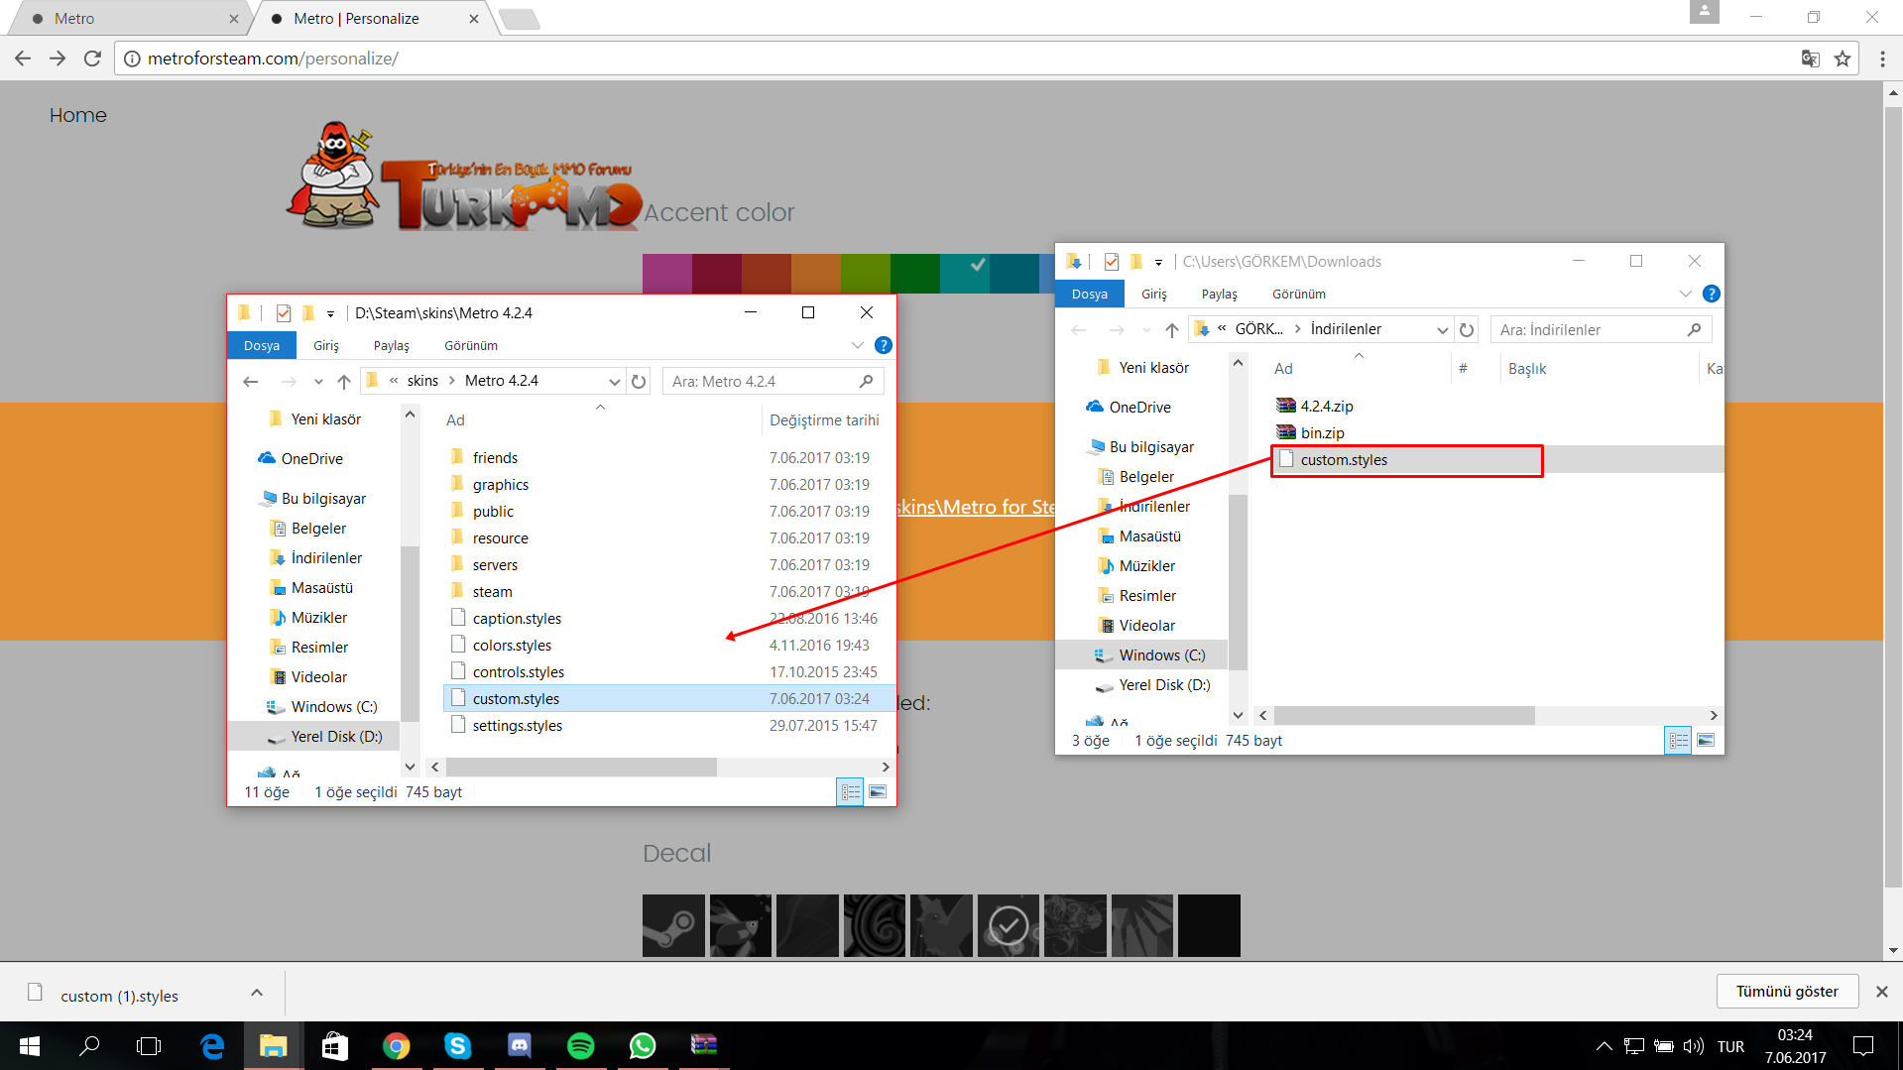The image size is (1903, 1070).
Task: Select the checkmarked circle decal thumbnail
Action: point(1009,925)
